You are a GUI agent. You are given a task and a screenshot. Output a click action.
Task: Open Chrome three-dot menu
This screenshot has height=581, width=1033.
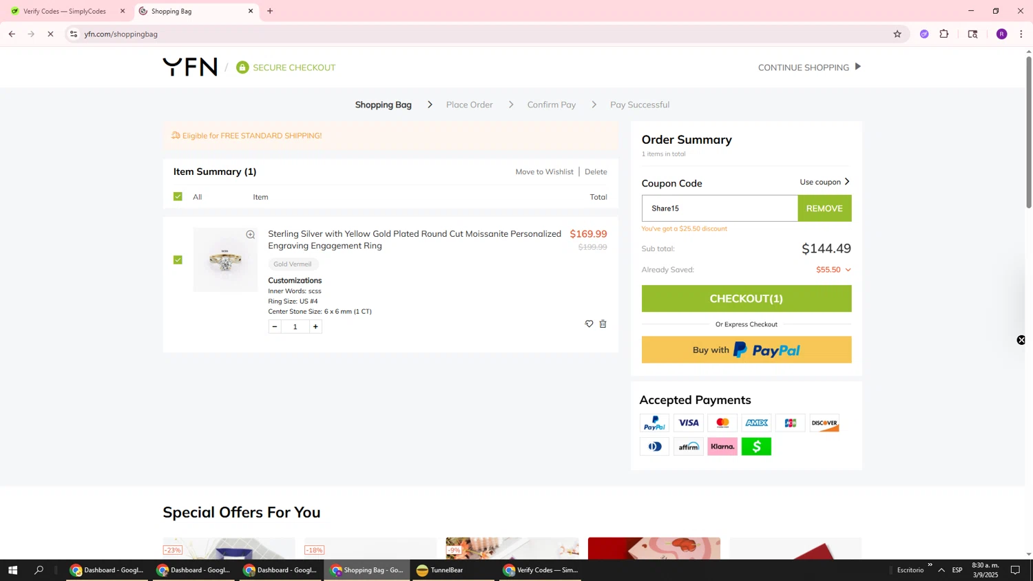coord(1021,34)
